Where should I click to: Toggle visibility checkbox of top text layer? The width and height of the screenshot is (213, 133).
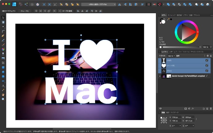pos(207,61)
